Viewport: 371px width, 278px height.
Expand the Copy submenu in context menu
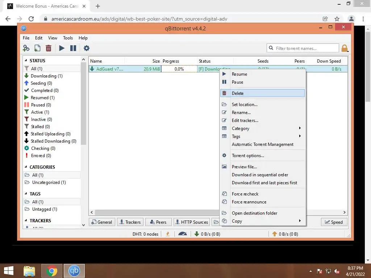(263, 221)
